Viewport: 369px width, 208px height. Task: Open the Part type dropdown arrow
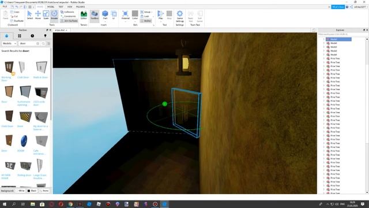(105, 21)
